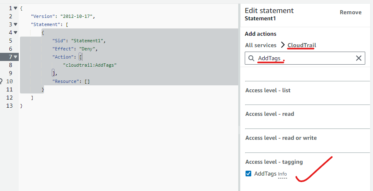Click the Remove statement button
Viewport: 373px width, 191px height.
(350, 12)
